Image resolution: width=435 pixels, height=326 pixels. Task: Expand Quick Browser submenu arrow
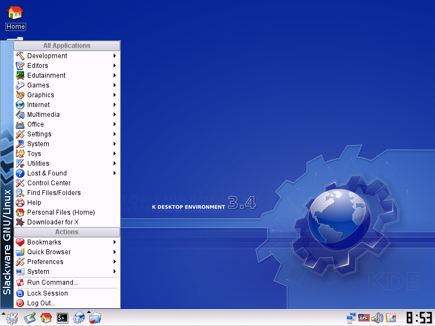point(114,252)
